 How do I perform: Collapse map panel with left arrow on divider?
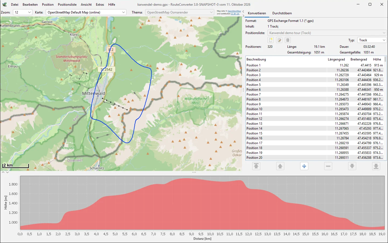243,11
